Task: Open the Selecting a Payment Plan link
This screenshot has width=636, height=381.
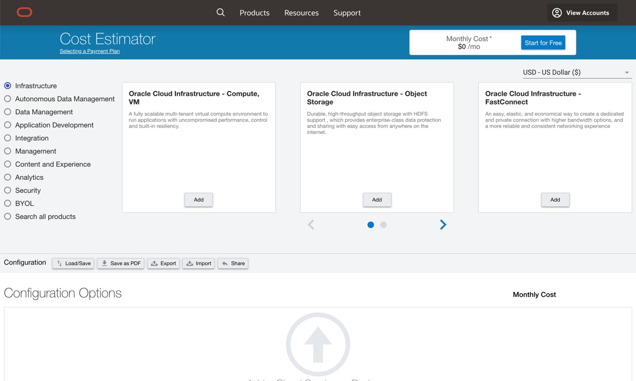Action: click(x=89, y=51)
